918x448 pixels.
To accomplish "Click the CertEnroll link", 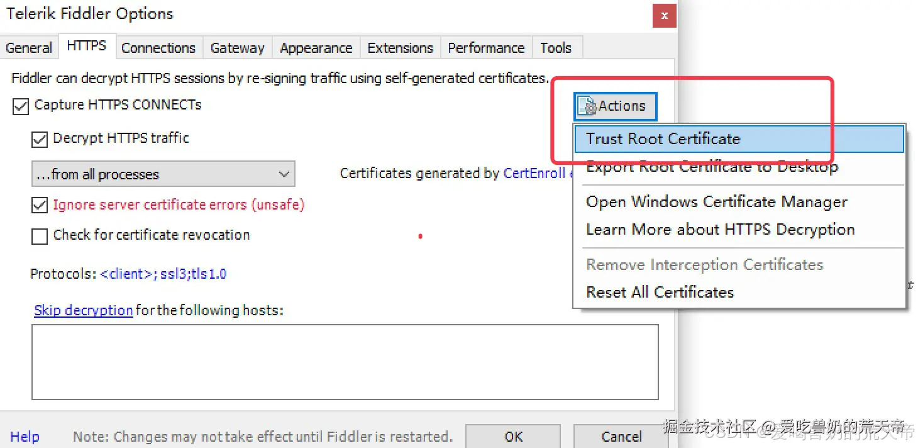I will (538, 174).
